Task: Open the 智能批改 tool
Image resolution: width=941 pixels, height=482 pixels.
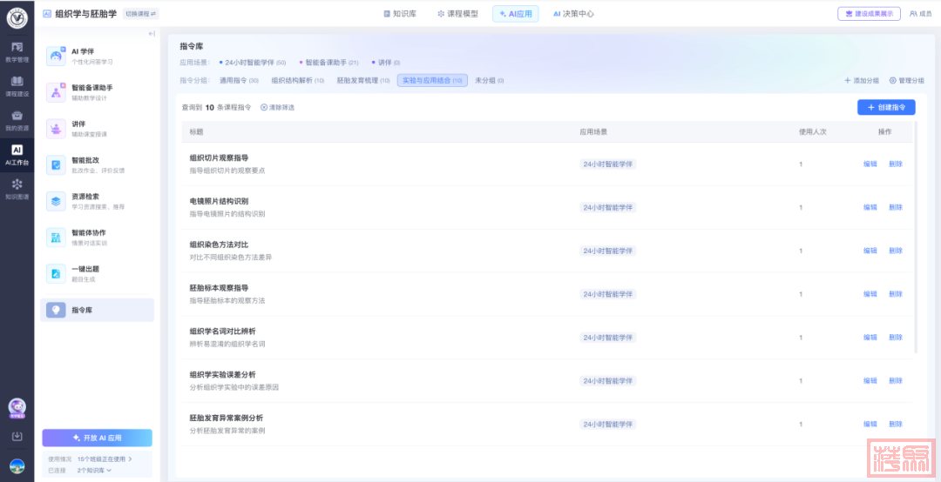Action: click(x=57, y=164)
